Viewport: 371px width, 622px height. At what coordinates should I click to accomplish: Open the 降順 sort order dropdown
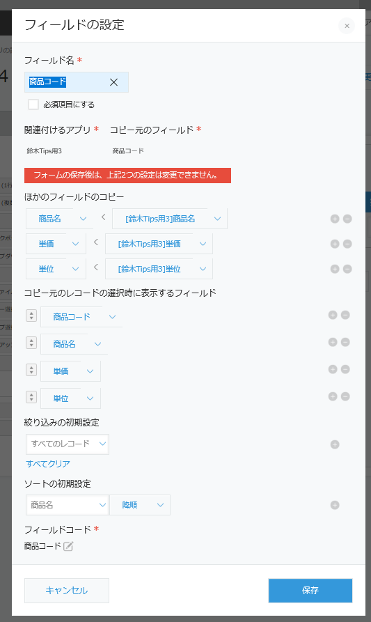coord(140,505)
